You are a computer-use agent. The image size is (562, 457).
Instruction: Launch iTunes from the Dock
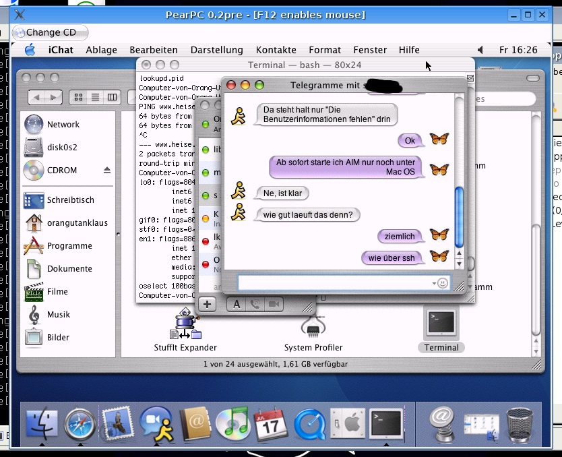pos(233,424)
